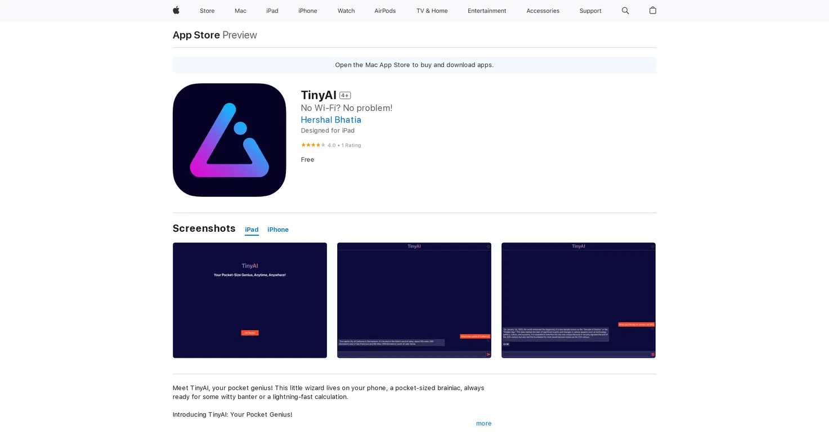This screenshot has width=829, height=432.
Task: Expand the description with more
Action: click(x=484, y=424)
